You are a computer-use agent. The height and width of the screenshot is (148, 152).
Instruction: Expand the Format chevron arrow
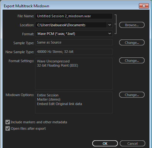(110, 34)
